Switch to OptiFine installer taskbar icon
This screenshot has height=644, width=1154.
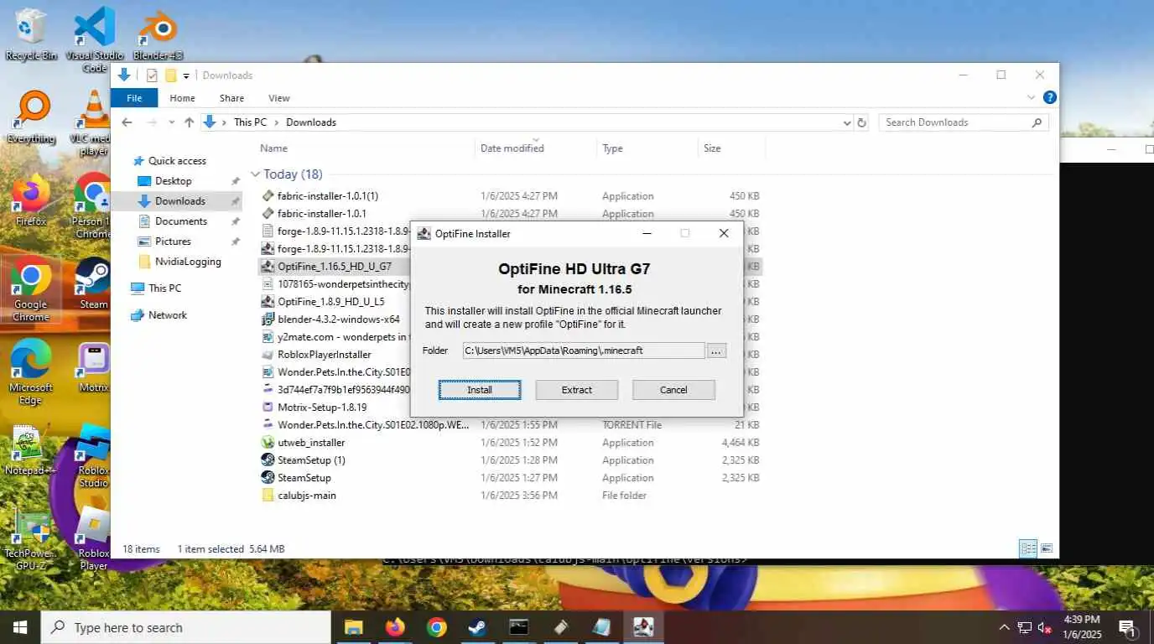643,627
